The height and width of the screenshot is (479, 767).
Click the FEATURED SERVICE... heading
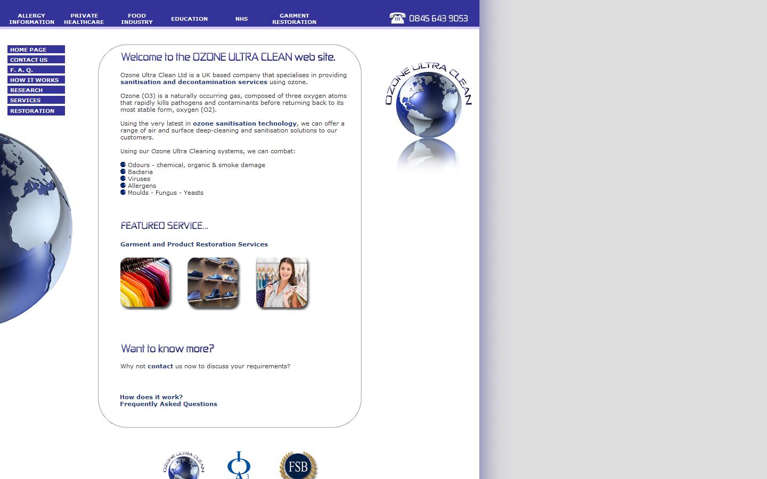tap(164, 226)
